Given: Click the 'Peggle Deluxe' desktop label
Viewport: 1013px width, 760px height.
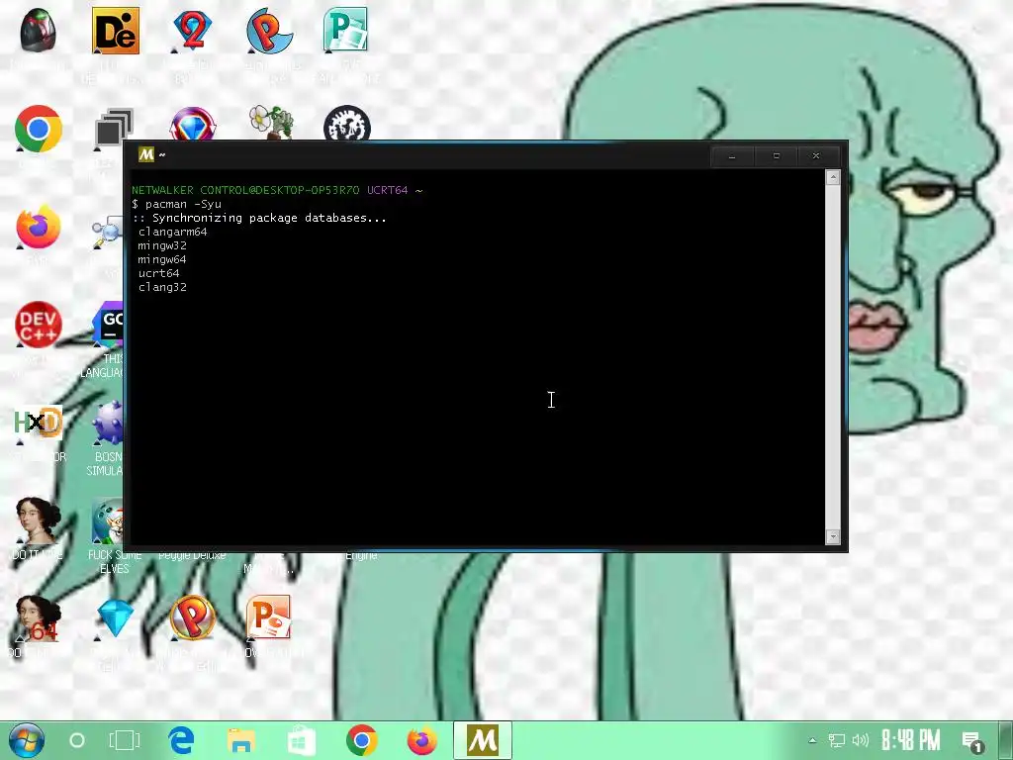Looking at the screenshot, I should point(192,554).
